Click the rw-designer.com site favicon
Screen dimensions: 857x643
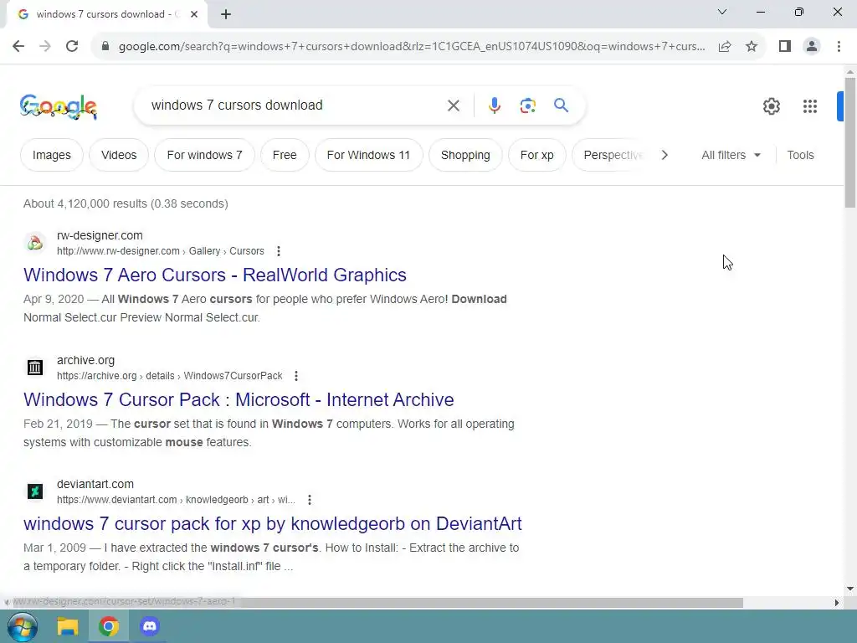(35, 242)
